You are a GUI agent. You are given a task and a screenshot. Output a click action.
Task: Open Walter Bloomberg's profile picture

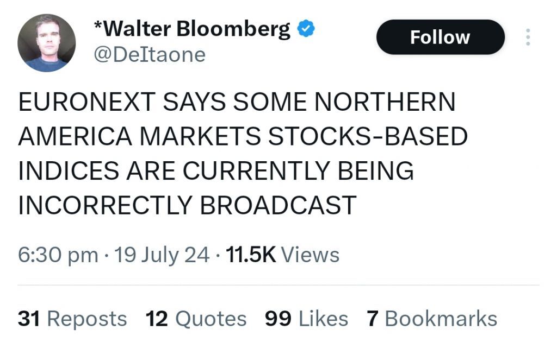(x=46, y=43)
